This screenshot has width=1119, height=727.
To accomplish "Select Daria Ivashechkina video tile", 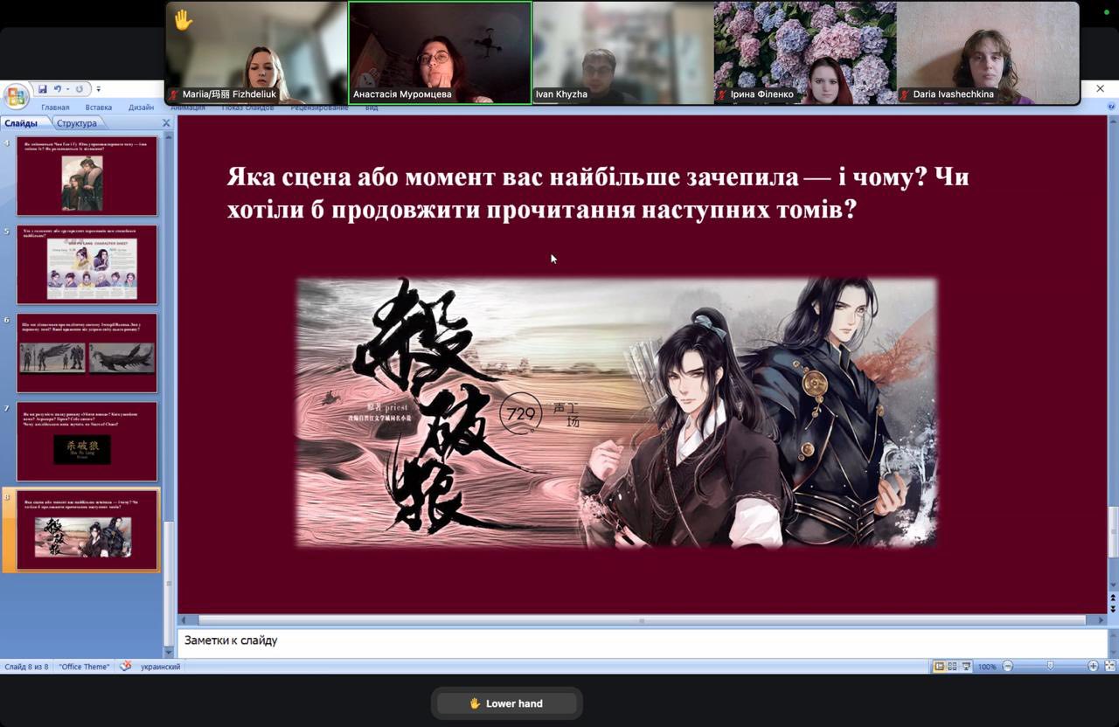I will [x=988, y=52].
